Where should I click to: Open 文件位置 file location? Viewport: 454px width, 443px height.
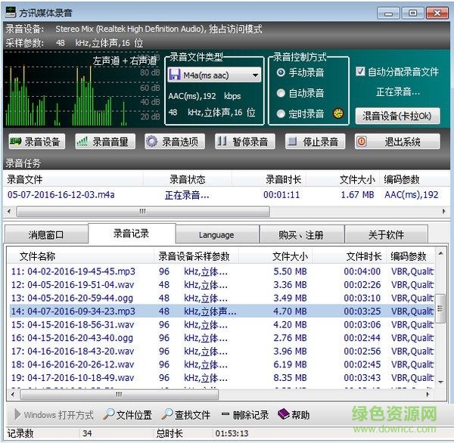(x=128, y=415)
